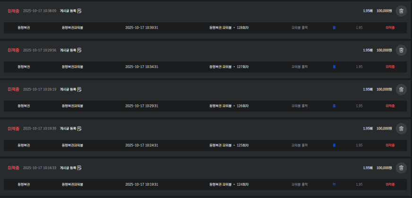Delete the bet placed at 10:16:33
Screen dimensions: 412x198
coord(401,168)
